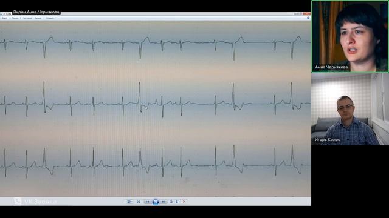Click the Экран Анна Чернякова screen label
Viewport: 389px width, 218px height.
[36, 12]
